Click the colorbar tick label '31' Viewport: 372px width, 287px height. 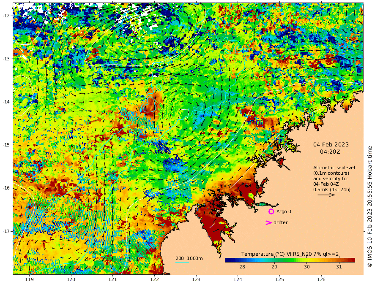(339, 267)
